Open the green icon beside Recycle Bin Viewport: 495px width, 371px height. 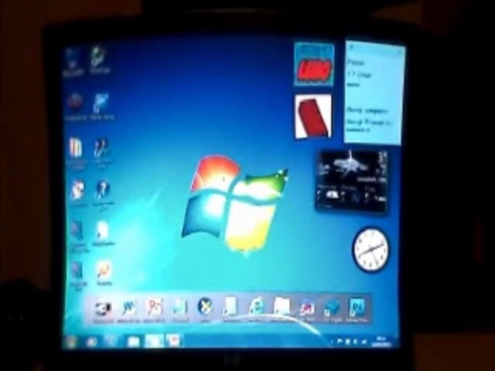click(100, 60)
